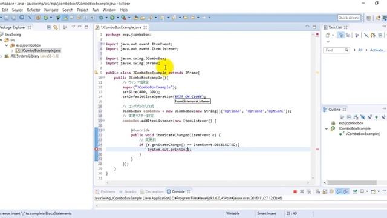
Task: Toggle Show Console on Standard Out change
Action: pos(339,191)
